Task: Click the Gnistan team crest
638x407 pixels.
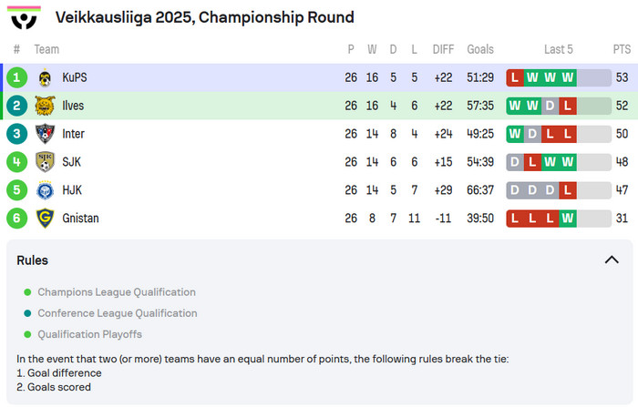Action: [45, 219]
